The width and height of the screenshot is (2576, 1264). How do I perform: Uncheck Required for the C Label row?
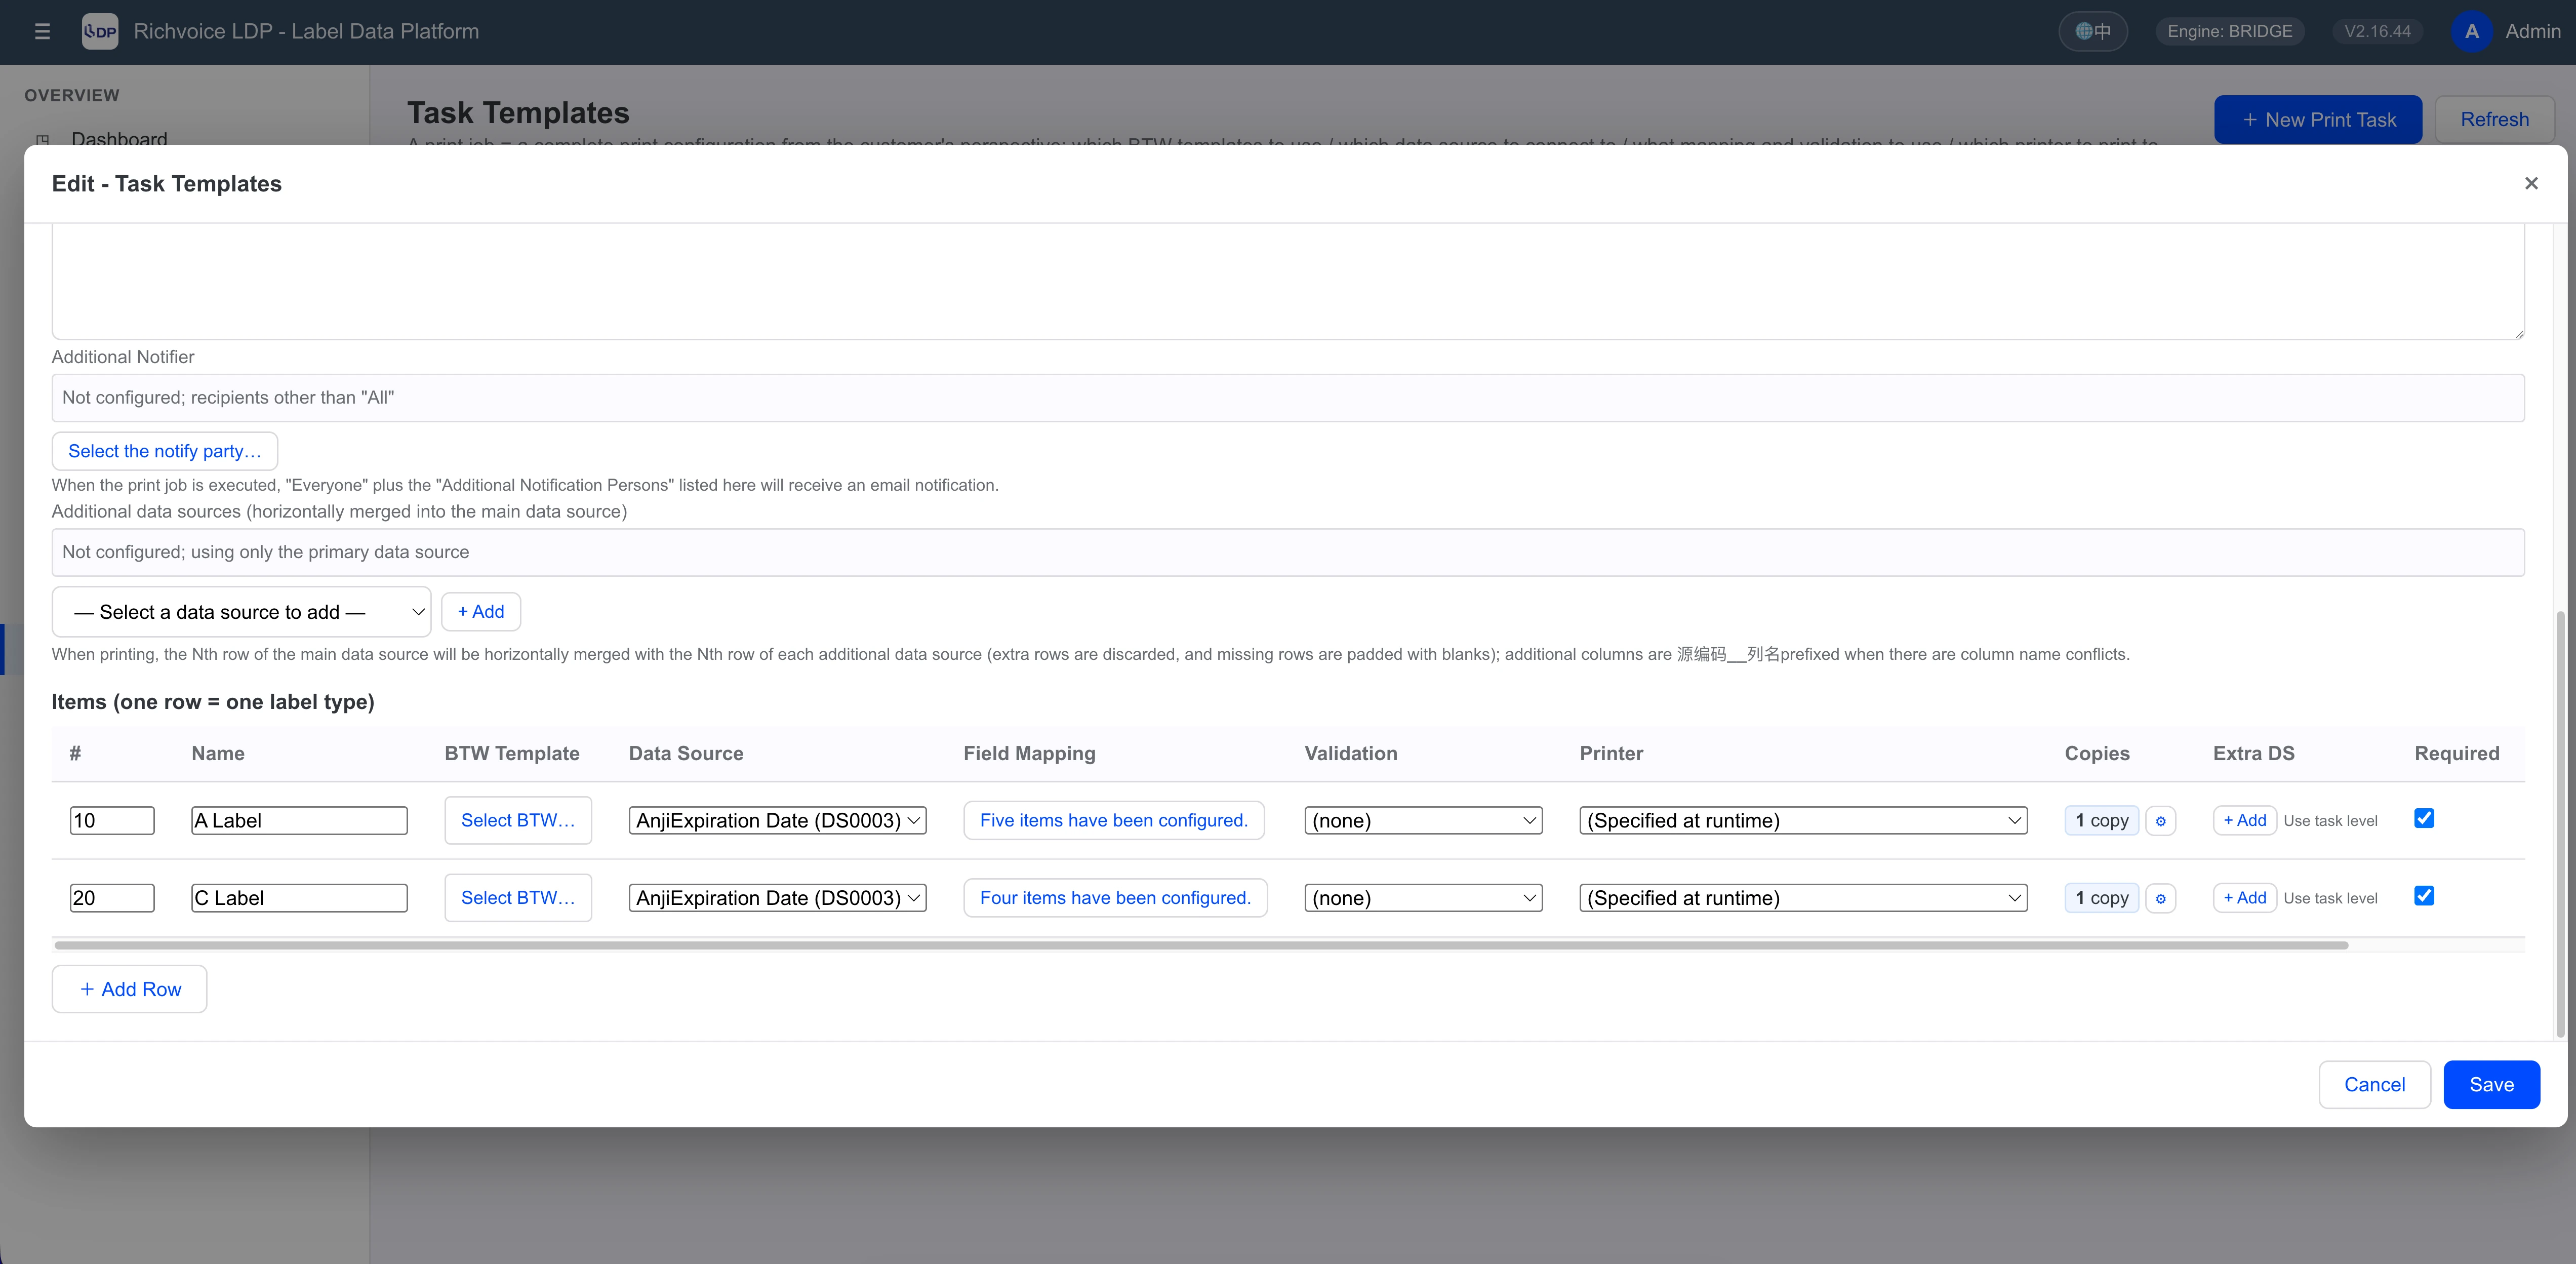(x=2424, y=896)
